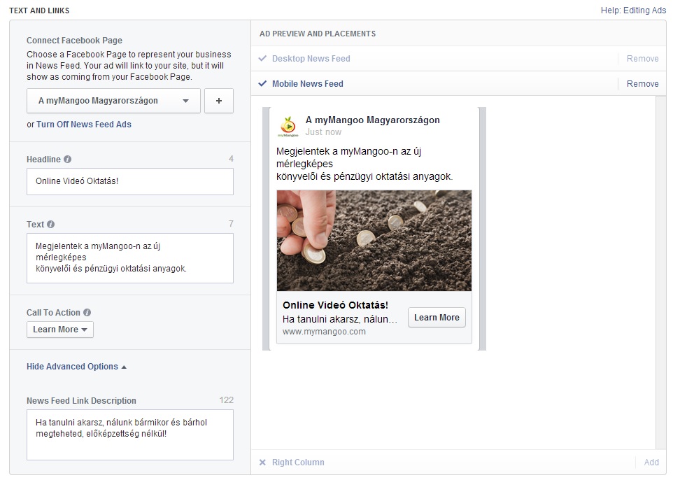Click the page name in the ad preview header
Image resolution: width=673 pixels, height=480 pixels.
373,120
